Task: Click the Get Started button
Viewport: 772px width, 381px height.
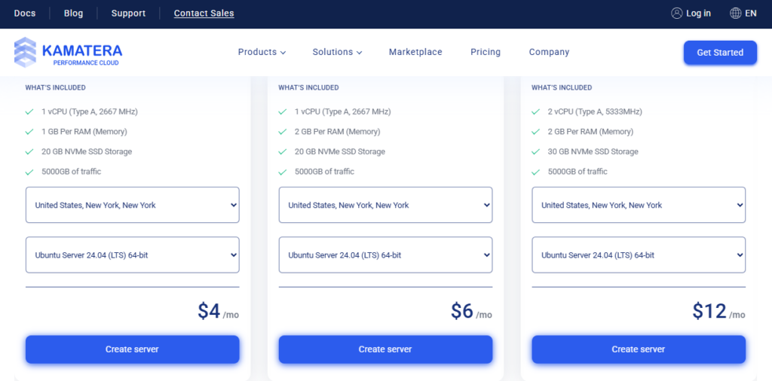Action: [x=720, y=53]
